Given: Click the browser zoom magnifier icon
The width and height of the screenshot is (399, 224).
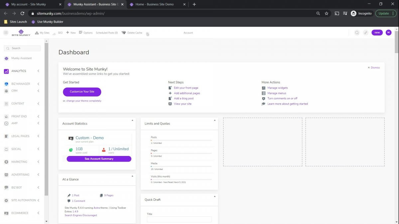Looking at the screenshot, I should pyautogui.click(x=318, y=13).
